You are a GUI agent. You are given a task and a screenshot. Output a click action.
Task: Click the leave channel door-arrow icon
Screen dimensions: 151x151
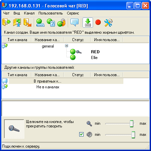coord(27,23)
